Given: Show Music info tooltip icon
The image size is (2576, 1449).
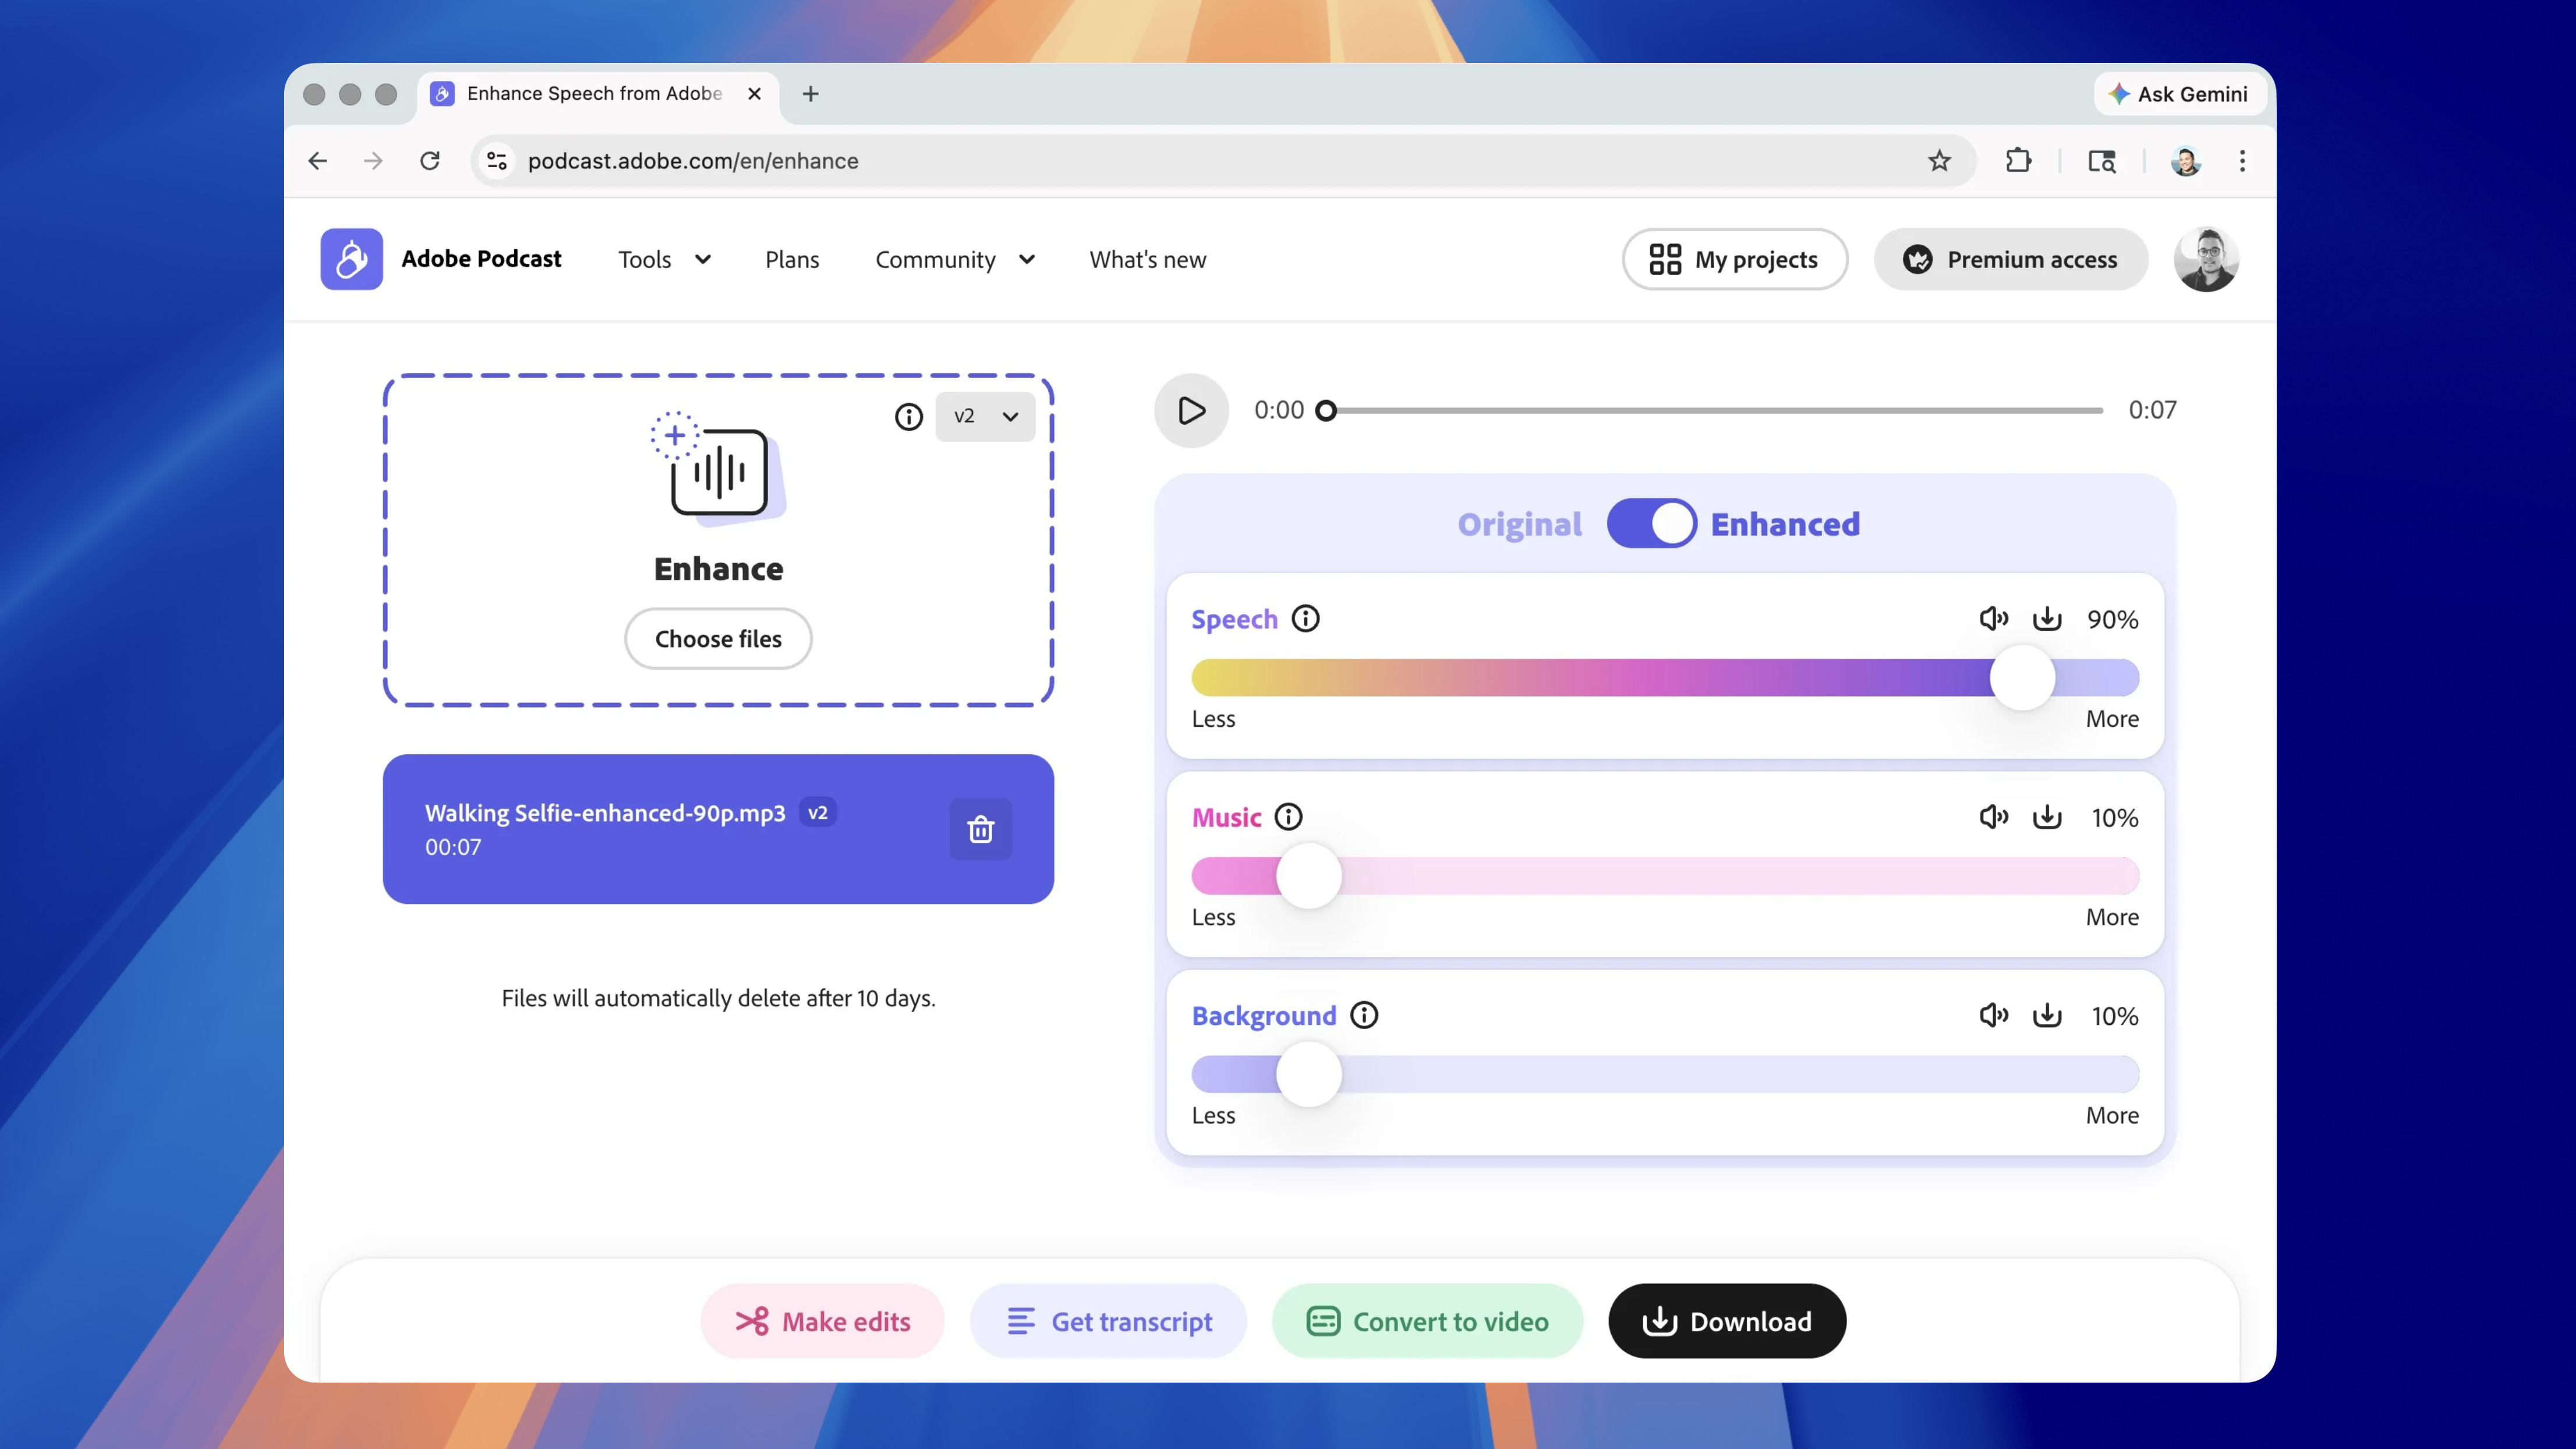Looking at the screenshot, I should tap(1288, 817).
